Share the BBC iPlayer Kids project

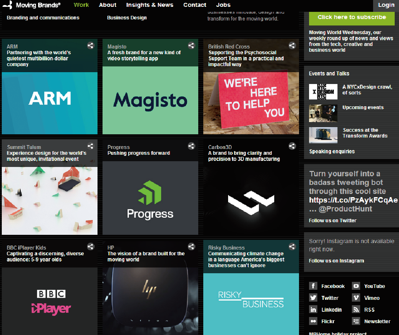pos(91,247)
